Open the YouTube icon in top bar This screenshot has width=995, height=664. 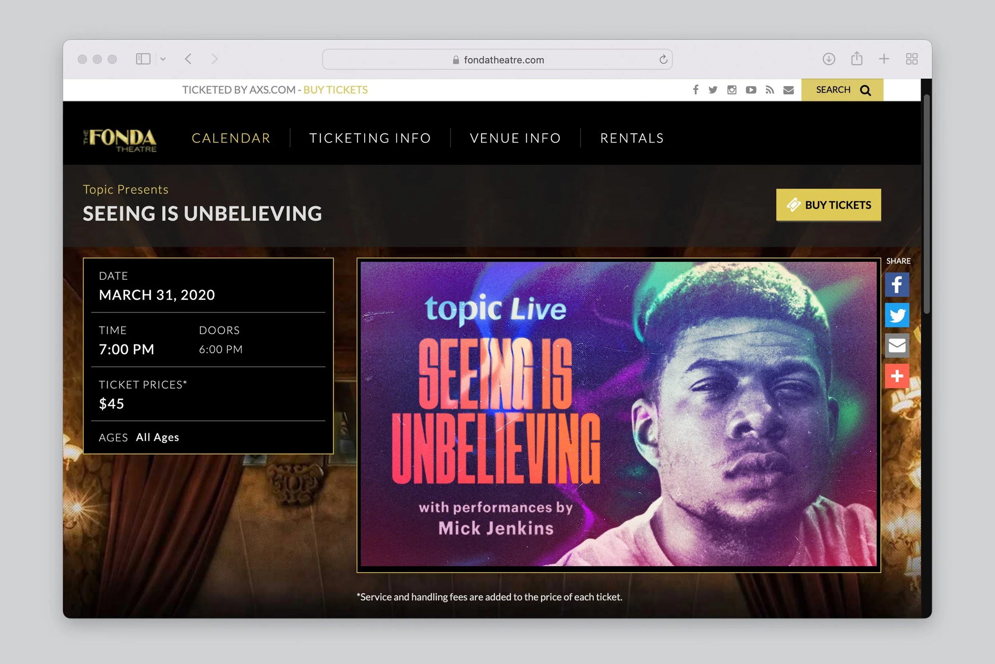pos(751,90)
